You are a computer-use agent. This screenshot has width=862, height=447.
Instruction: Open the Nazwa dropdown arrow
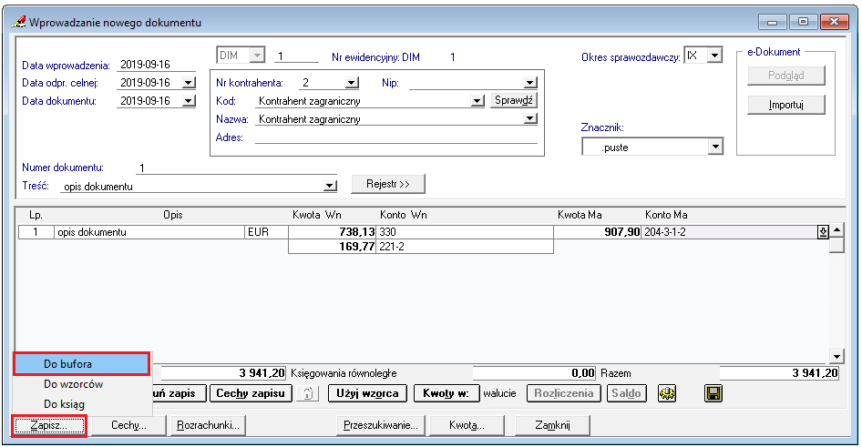coord(530,118)
